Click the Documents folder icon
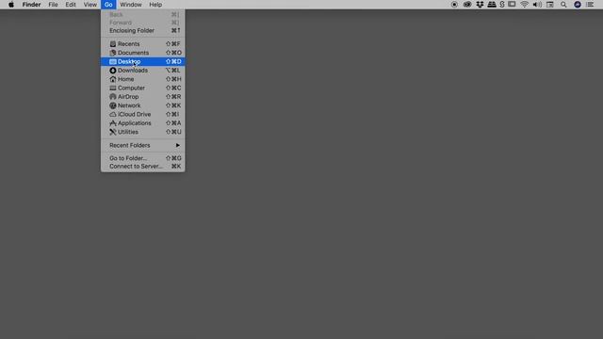The width and height of the screenshot is (603, 339). 113,53
